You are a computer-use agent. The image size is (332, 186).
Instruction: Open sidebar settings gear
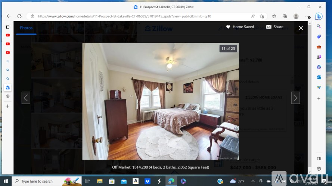coord(319,169)
